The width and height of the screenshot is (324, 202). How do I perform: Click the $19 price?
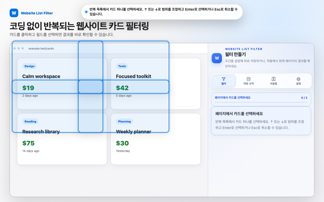28,88
